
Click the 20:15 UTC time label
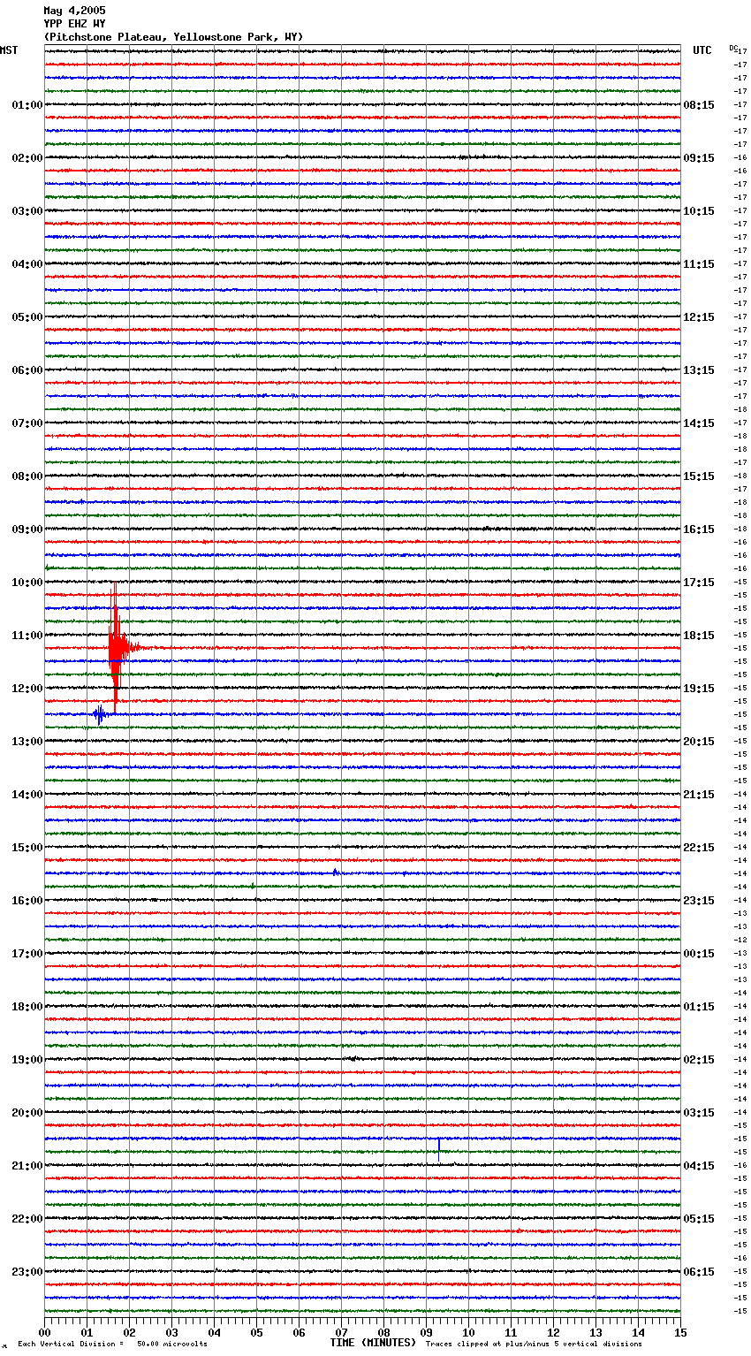tap(699, 742)
